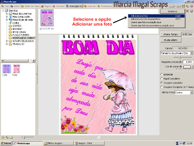Select the Lixeira recycle bin item
Image resolution: width=194 pixels, height=146 pixels.
coord(14,23)
